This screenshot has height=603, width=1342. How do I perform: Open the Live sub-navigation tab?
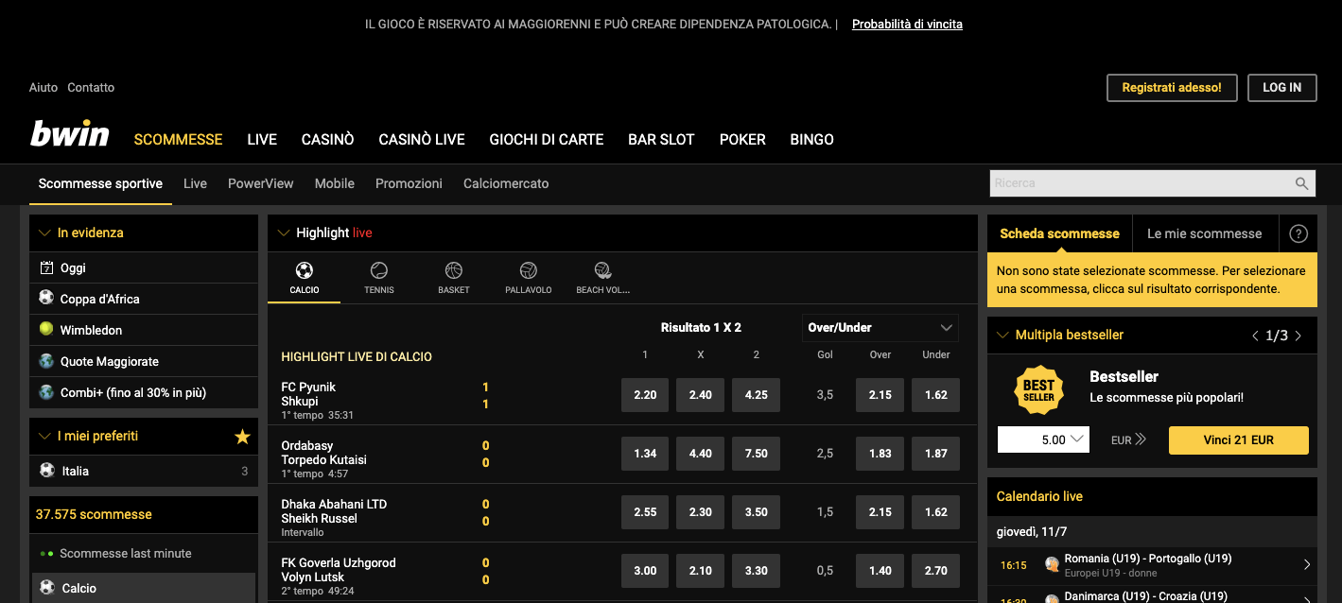click(195, 183)
